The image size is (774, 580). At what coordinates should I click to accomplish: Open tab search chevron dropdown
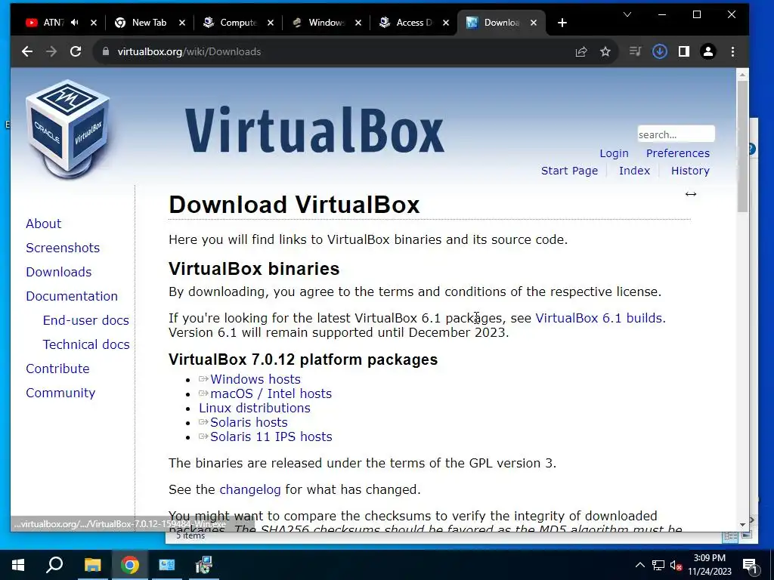click(x=627, y=14)
